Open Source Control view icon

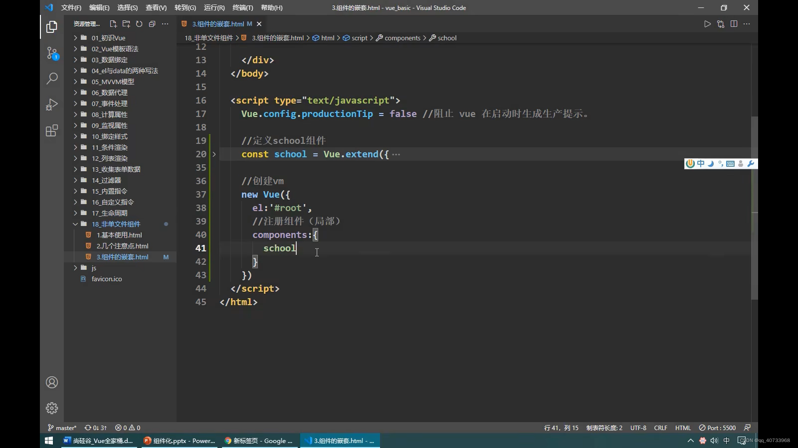52,53
